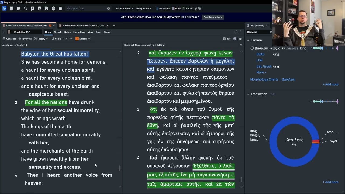The width and height of the screenshot is (345, 194).
Task: Click the magnifying glass Search icon
Action: (25, 8)
